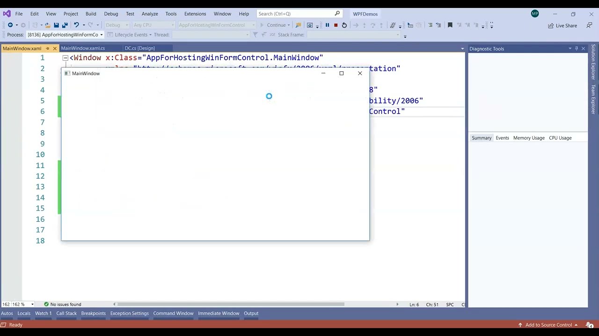Image resolution: width=599 pixels, height=336 pixels.
Task: Open the MP account avatar
Action: pyautogui.click(x=535, y=14)
